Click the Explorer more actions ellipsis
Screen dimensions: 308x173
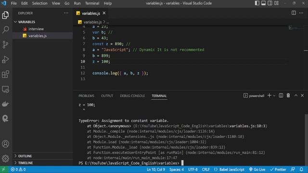(x=66, y=13)
